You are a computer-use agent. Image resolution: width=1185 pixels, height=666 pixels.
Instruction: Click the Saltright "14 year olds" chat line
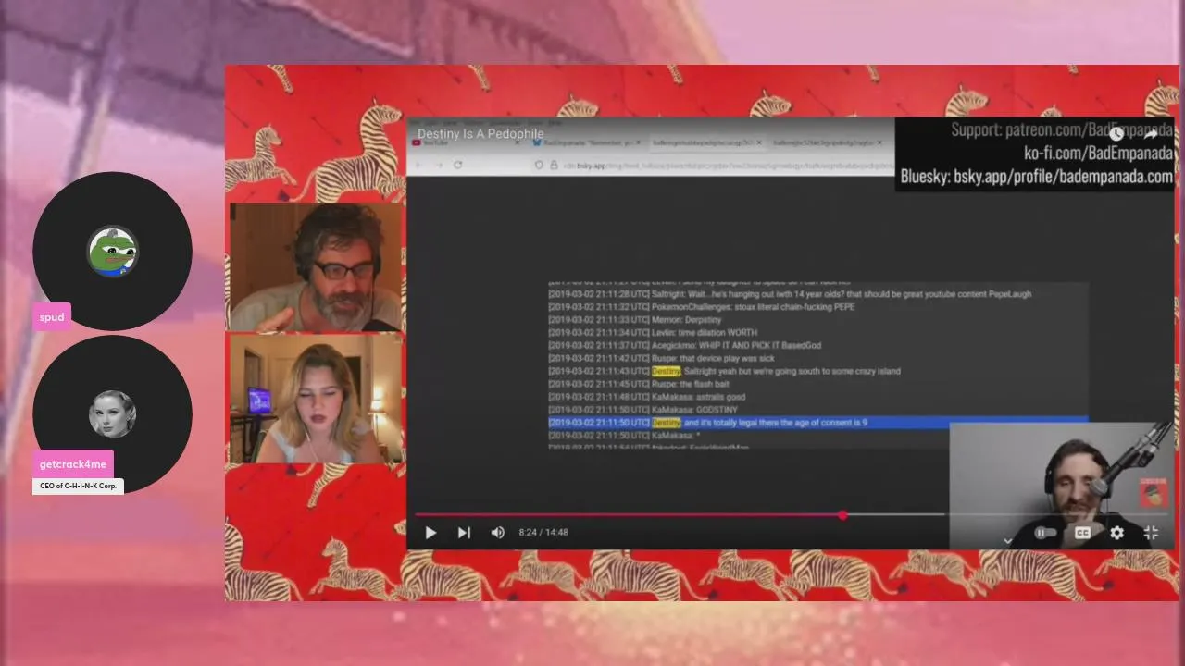point(790,294)
